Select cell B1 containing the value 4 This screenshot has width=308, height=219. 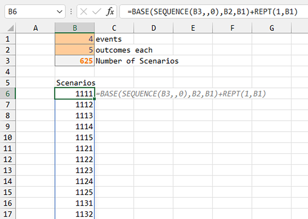coord(75,39)
